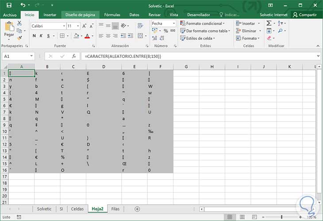Toggle bottom vertical alignment

point(115,26)
